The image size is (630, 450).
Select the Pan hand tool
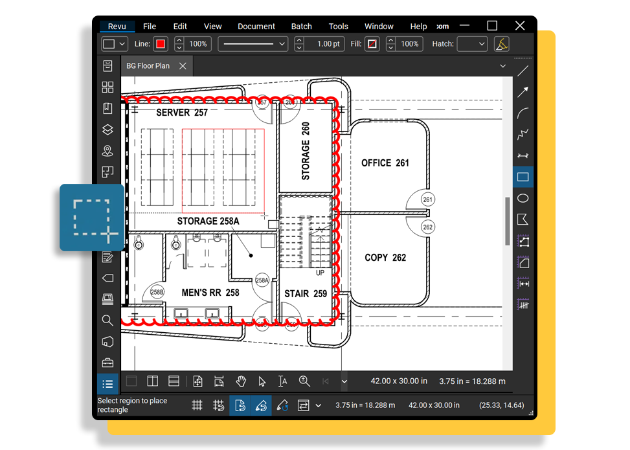point(240,381)
